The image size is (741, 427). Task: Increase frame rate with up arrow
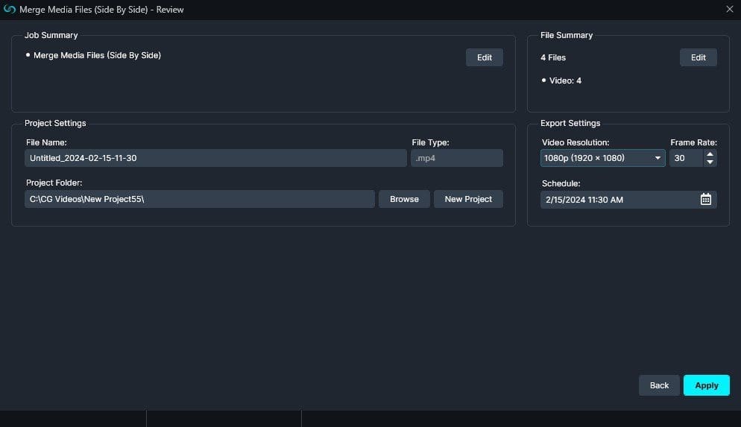pos(710,154)
